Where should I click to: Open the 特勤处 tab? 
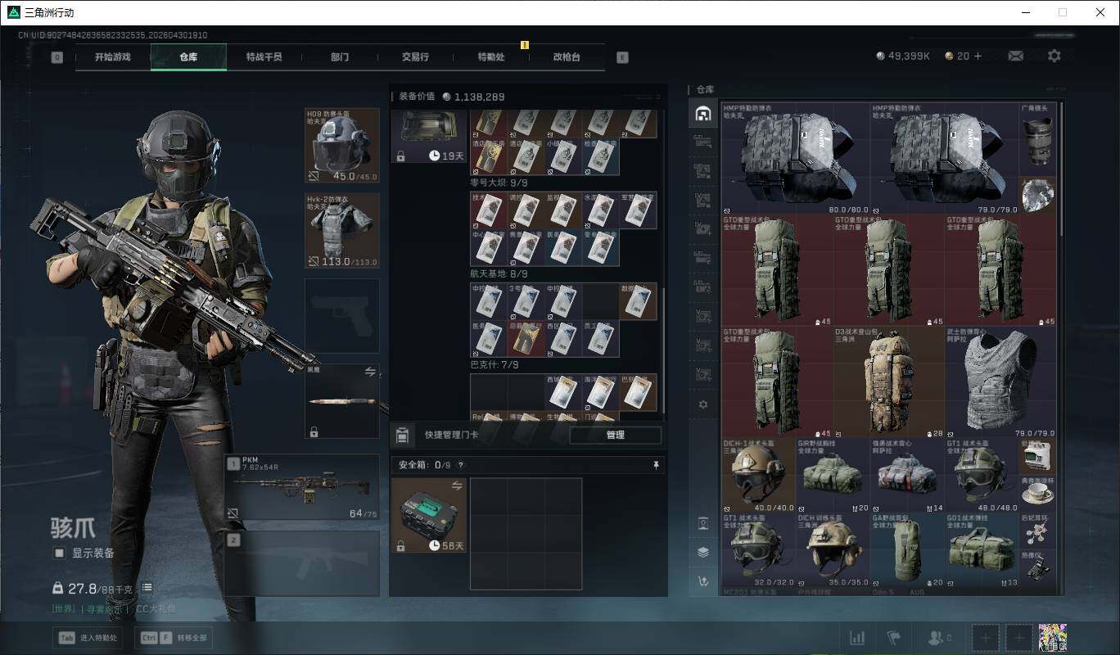pos(491,57)
